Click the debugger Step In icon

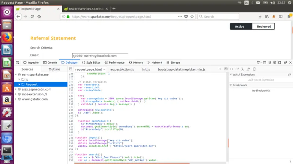tap(242, 69)
